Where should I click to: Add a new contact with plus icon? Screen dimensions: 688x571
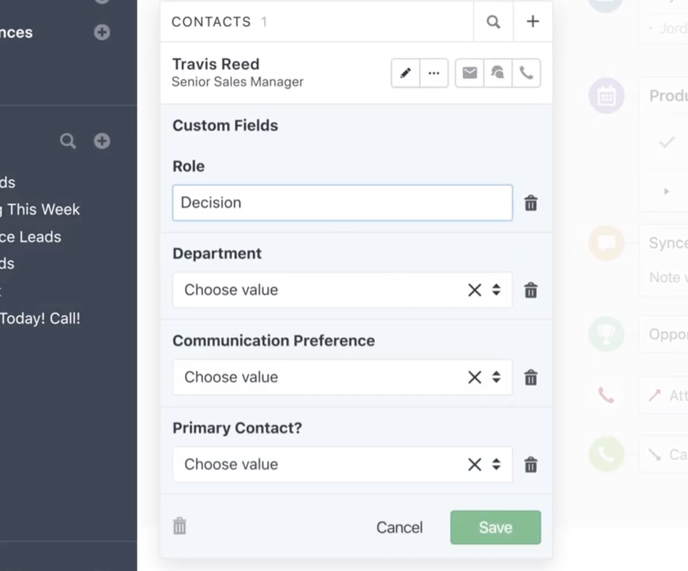point(532,22)
